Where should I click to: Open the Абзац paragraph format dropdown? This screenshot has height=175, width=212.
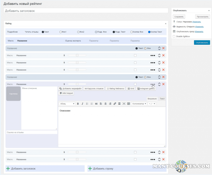[x=67, y=104]
